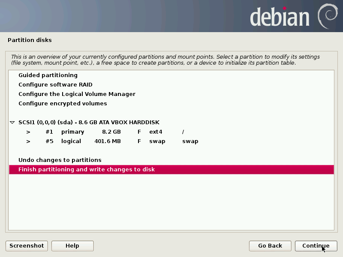Select the #1 primary ext4 partition
This screenshot has height=257, width=343.
[171, 132]
